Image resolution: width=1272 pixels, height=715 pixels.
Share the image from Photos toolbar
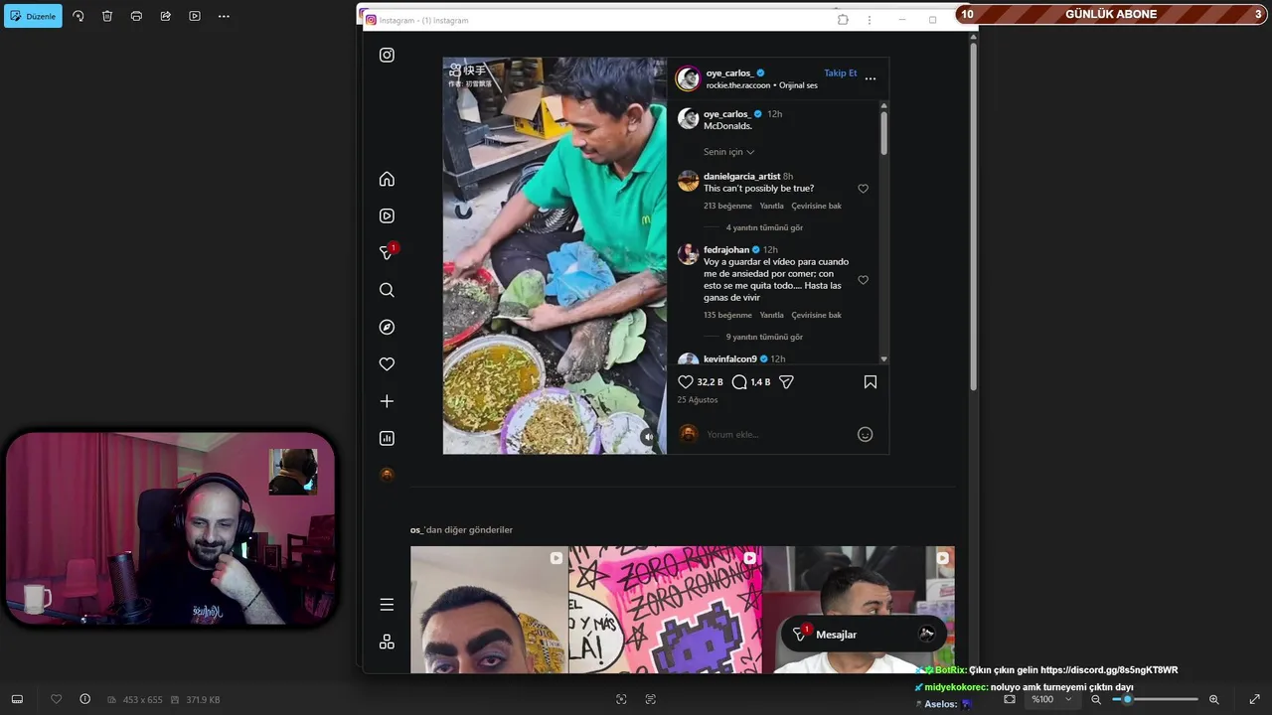166,16
